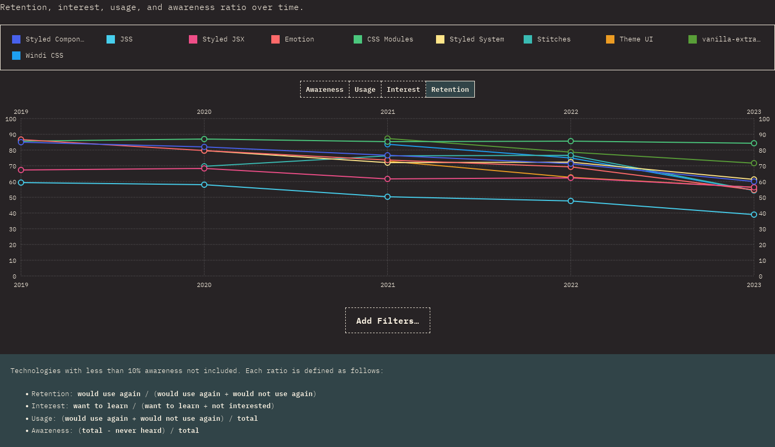Select the 'Windi CSS' legend label
775x447 pixels.
tap(45, 56)
